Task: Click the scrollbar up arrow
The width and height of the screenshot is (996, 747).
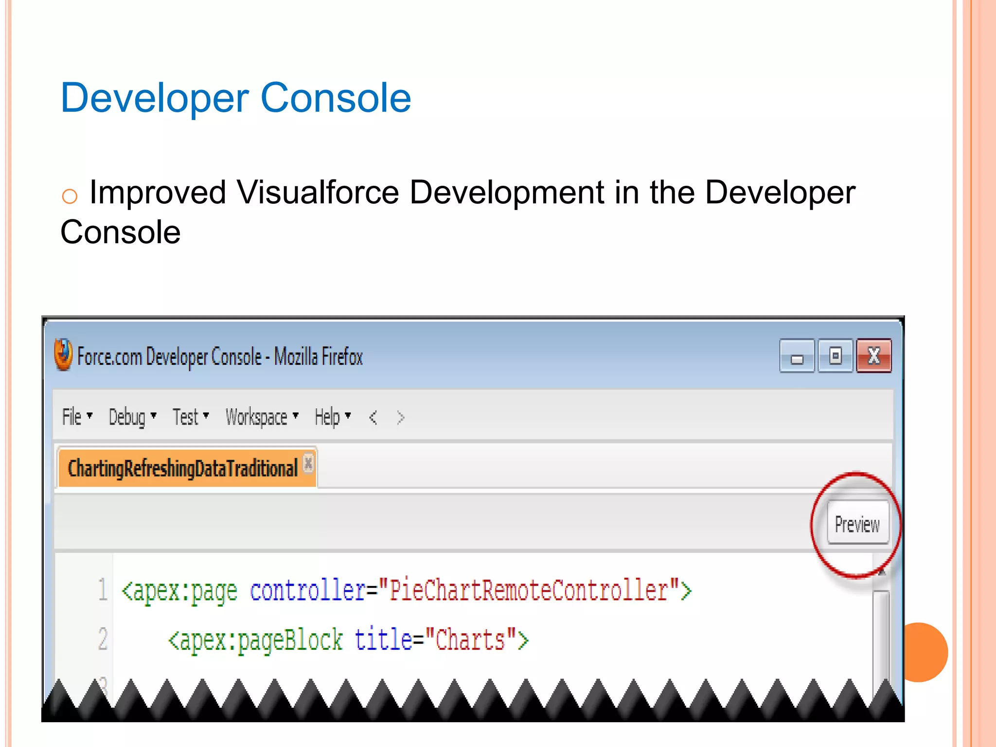Action: coord(882,573)
